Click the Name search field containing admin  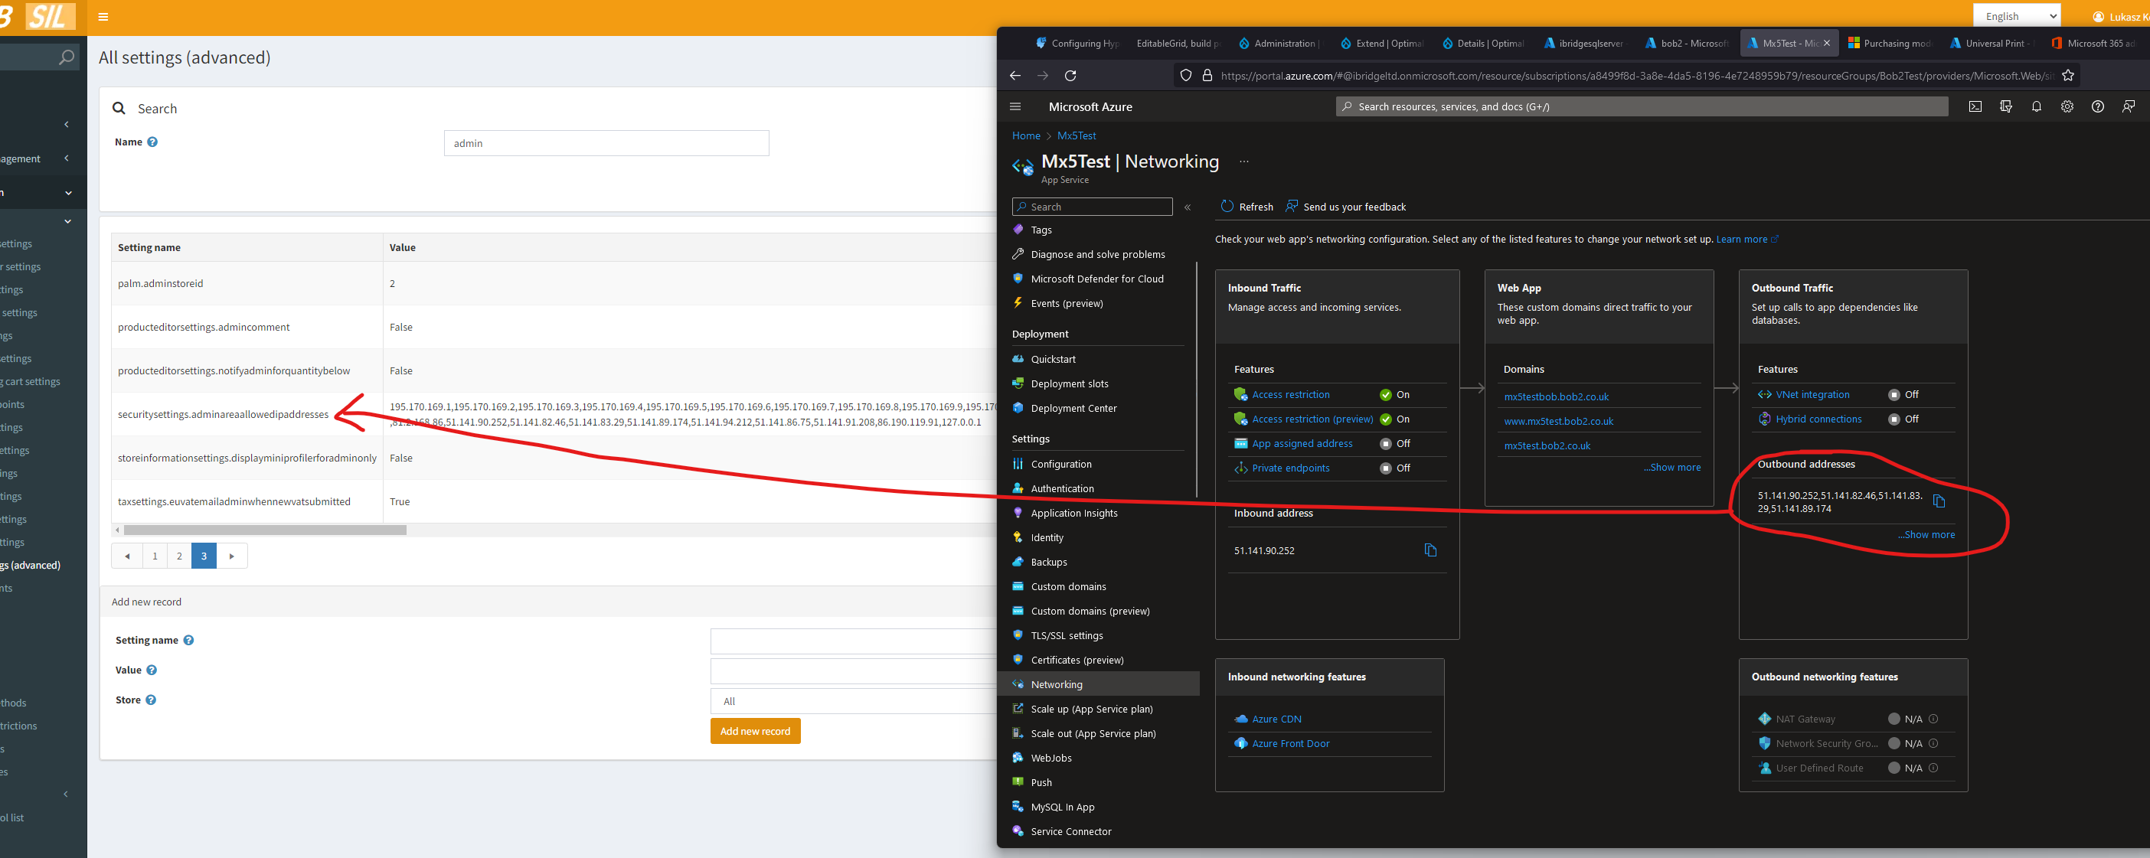click(x=606, y=144)
